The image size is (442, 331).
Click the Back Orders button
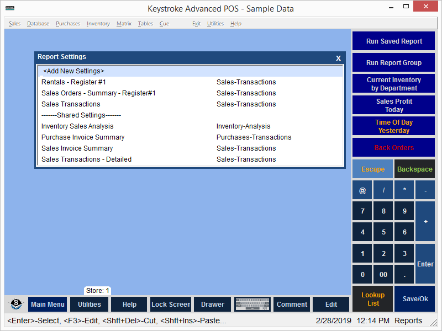click(393, 148)
